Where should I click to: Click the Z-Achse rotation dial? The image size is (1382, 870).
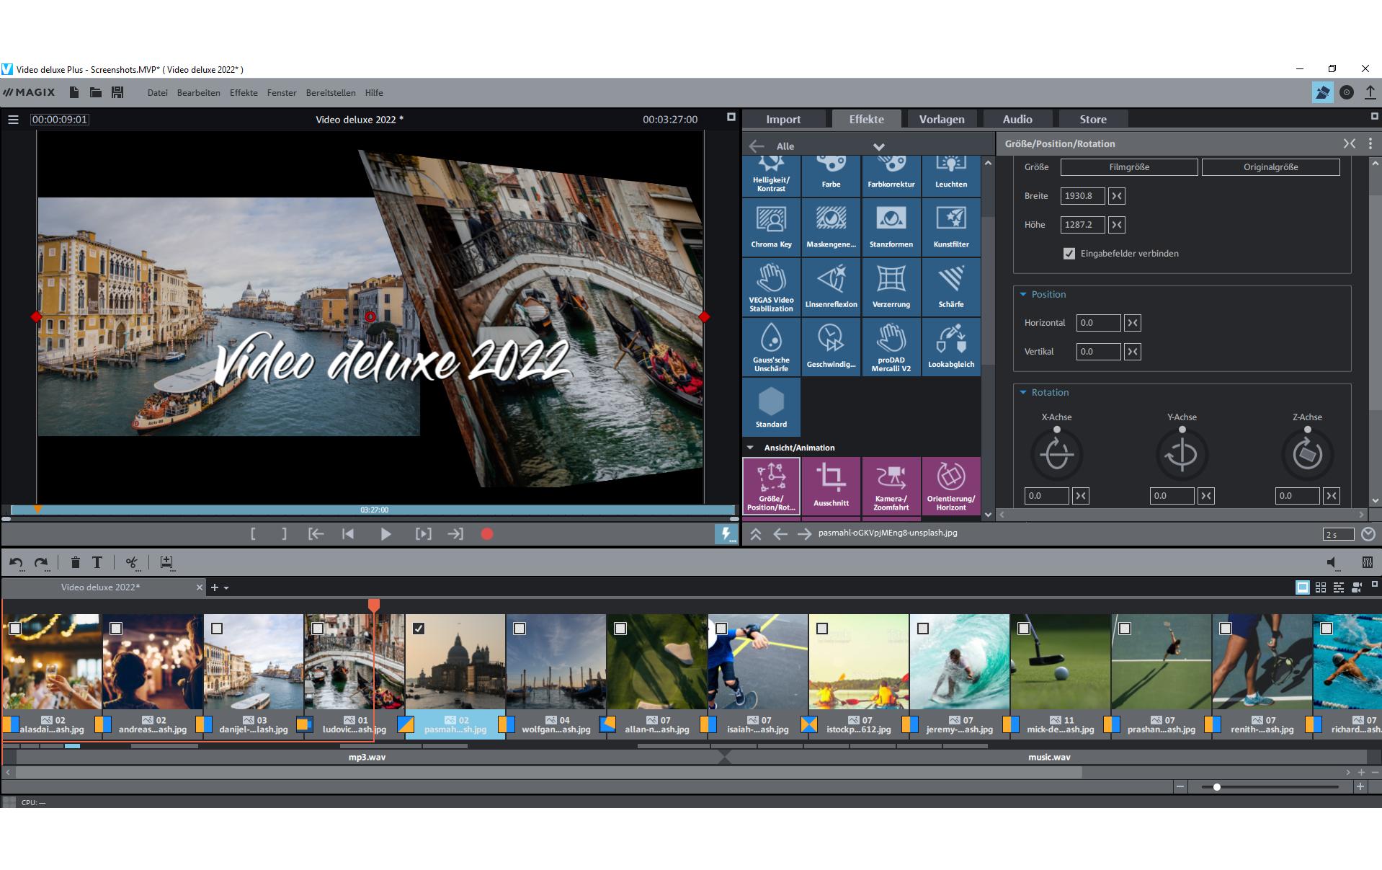pos(1307,454)
